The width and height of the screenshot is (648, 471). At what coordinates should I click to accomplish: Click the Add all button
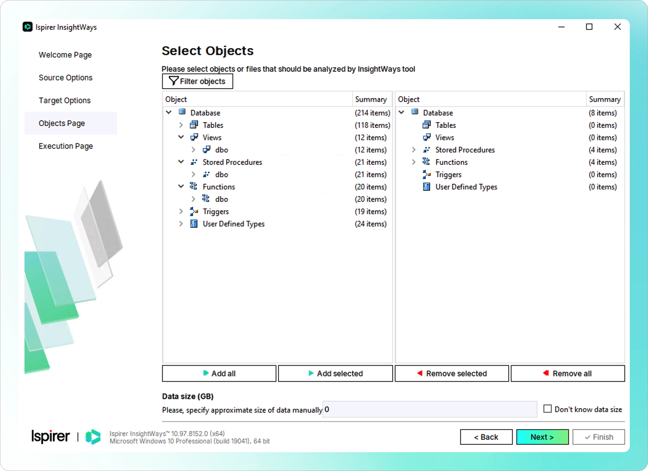(219, 373)
